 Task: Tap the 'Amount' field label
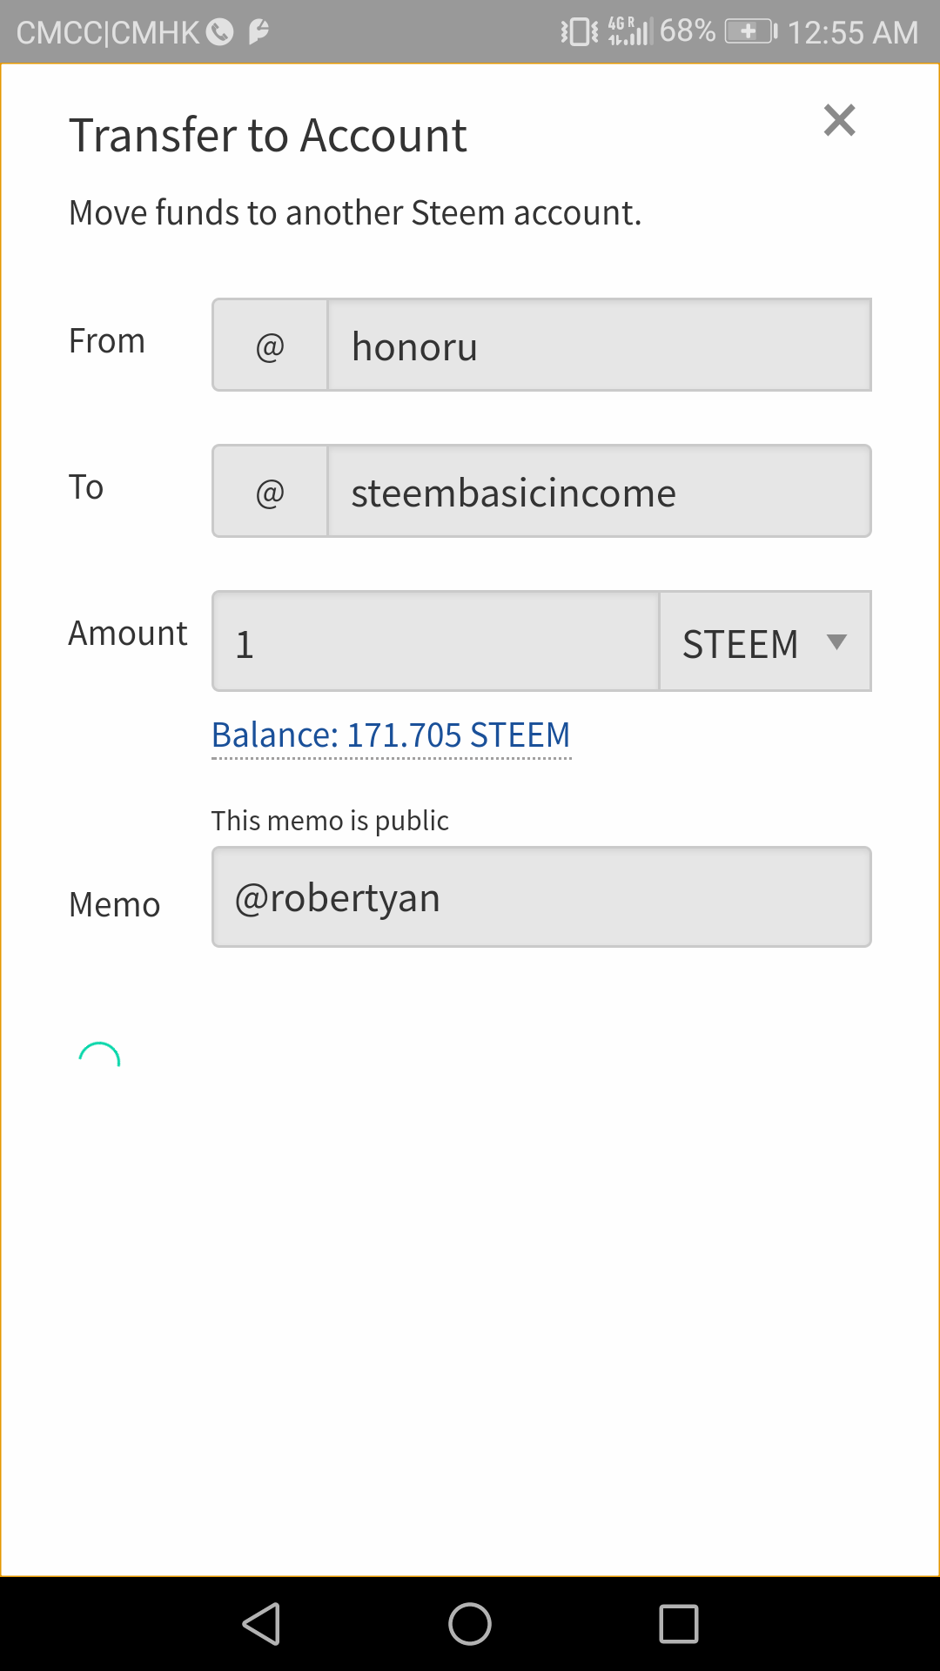tap(128, 634)
